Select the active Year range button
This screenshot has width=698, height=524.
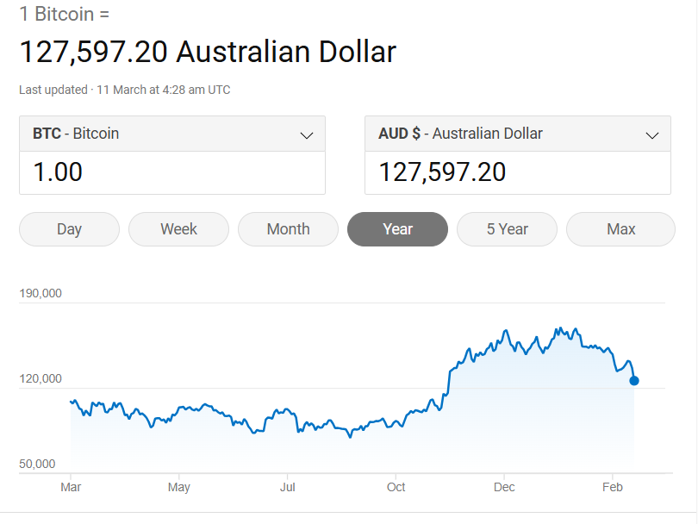pos(397,229)
